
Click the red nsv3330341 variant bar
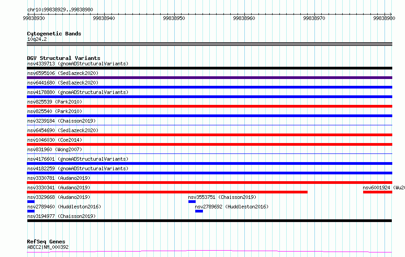tap(167, 192)
